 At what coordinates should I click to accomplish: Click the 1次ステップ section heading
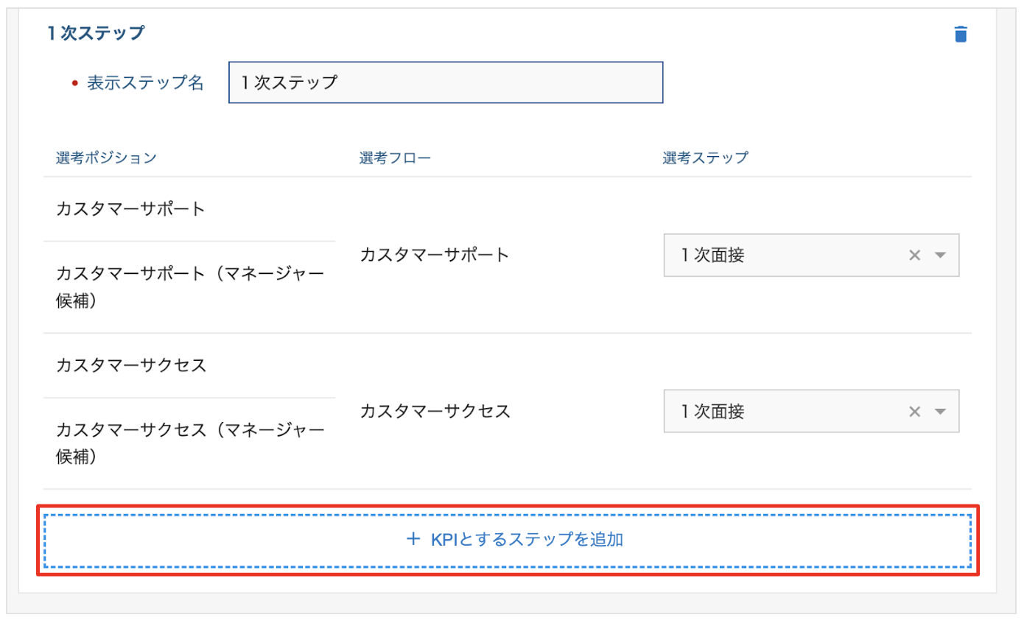coord(95,33)
